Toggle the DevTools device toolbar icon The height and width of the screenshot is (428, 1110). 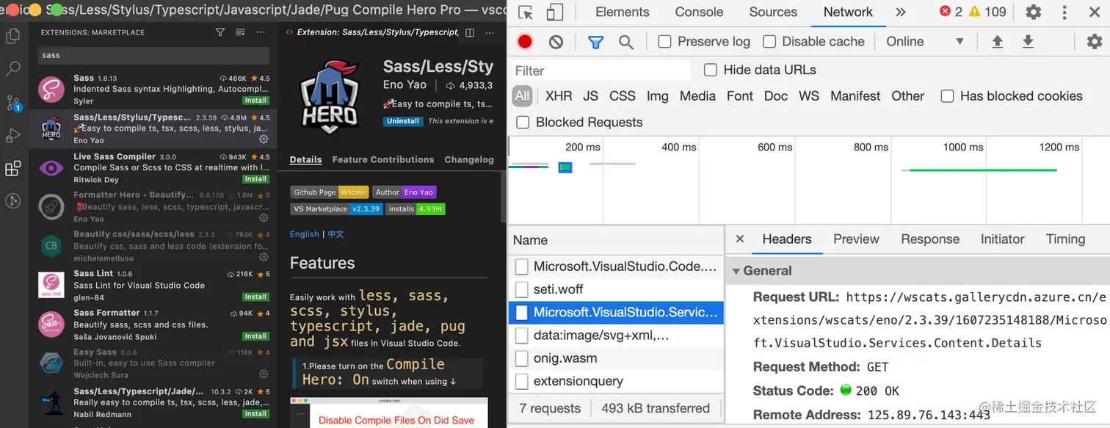[555, 12]
